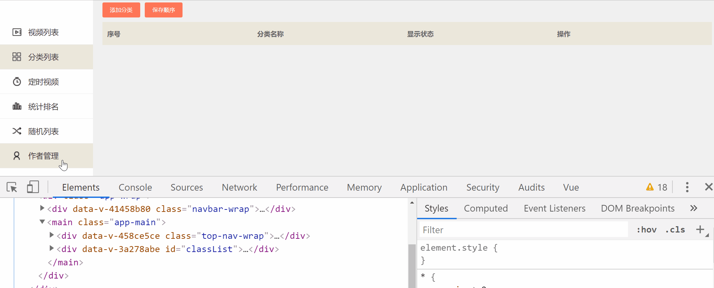Screen dimensions: 714x288
Task: Toggle the .cls class editor
Action: click(675, 230)
